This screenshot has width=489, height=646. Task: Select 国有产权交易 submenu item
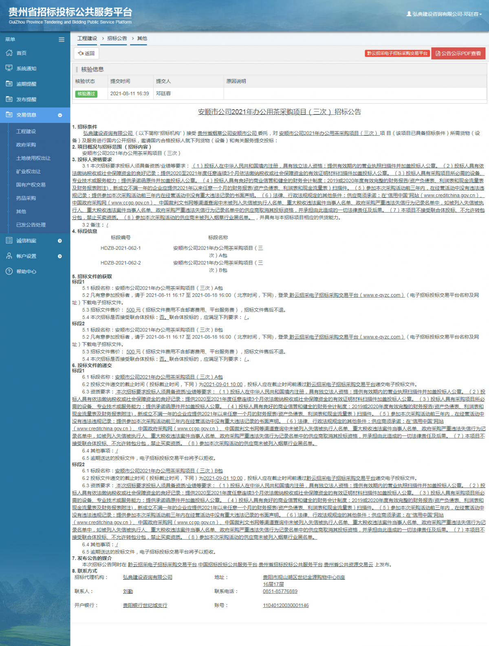[31, 185]
